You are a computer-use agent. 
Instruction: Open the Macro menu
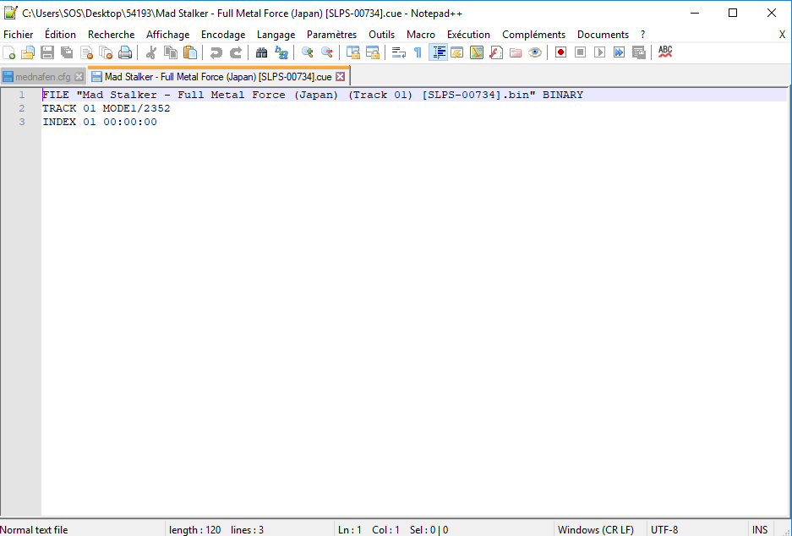421,35
